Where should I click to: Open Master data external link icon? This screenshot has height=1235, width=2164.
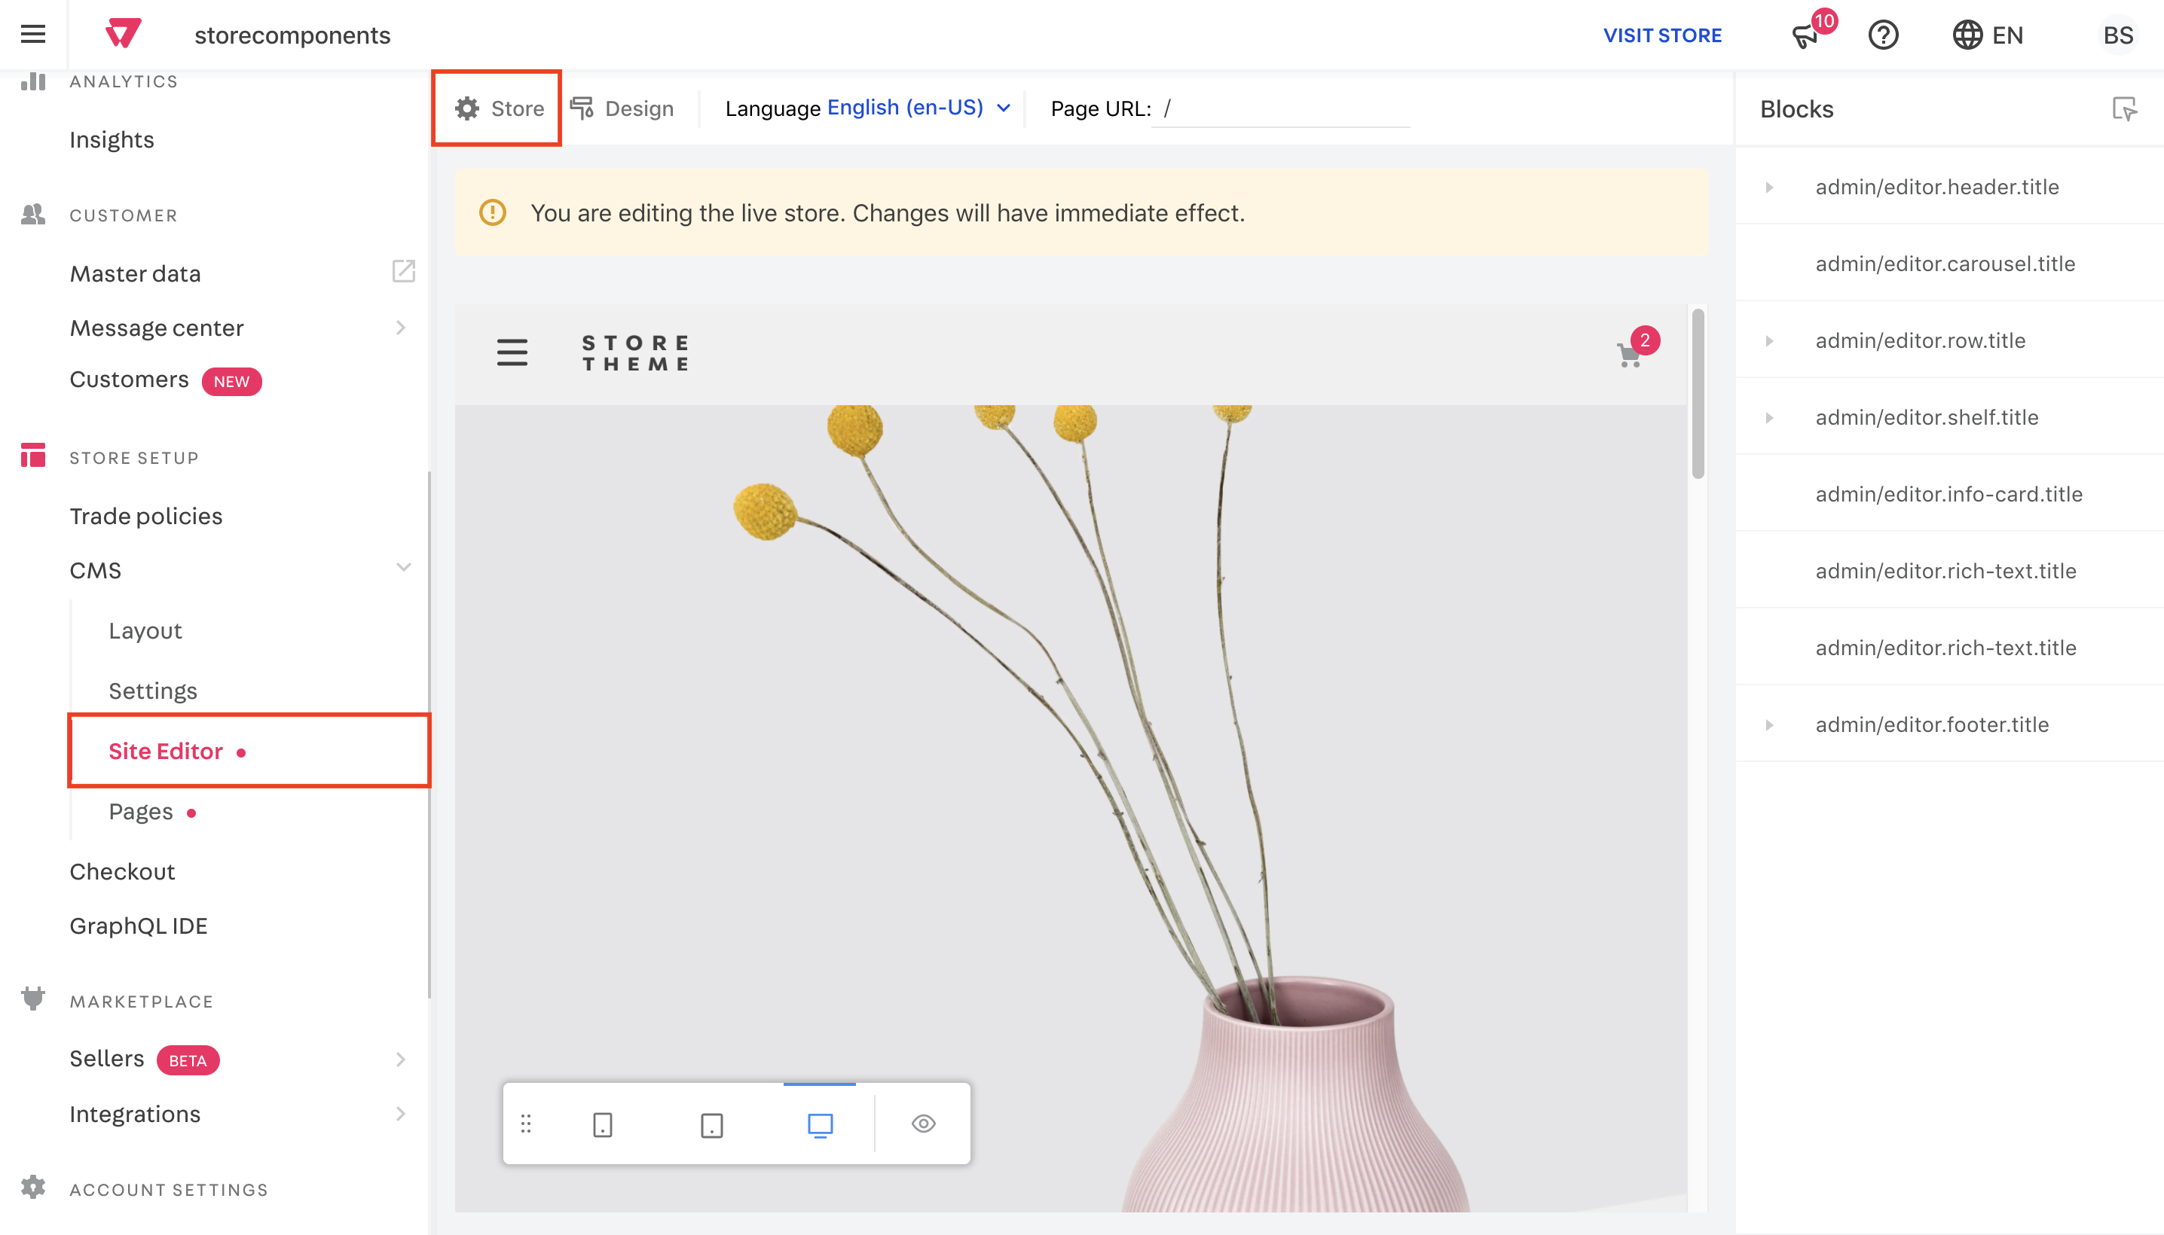pyautogui.click(x=403, y=273)
